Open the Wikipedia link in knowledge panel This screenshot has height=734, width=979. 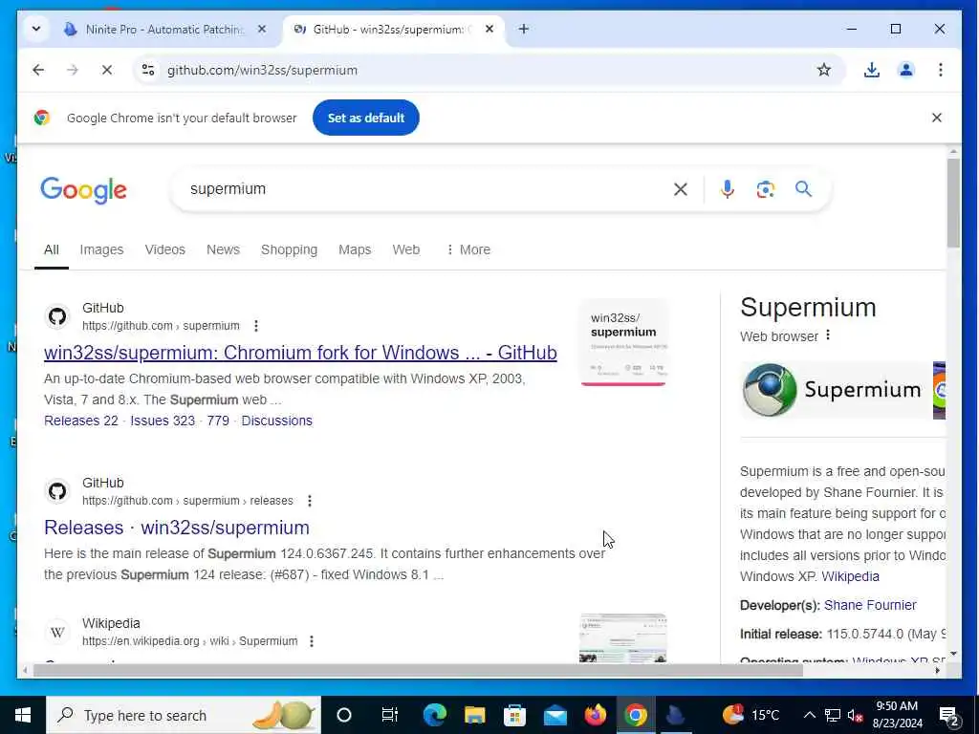(850, 576)
